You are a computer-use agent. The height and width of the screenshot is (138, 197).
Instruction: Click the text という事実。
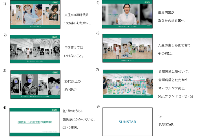click(x=71, y=128)
